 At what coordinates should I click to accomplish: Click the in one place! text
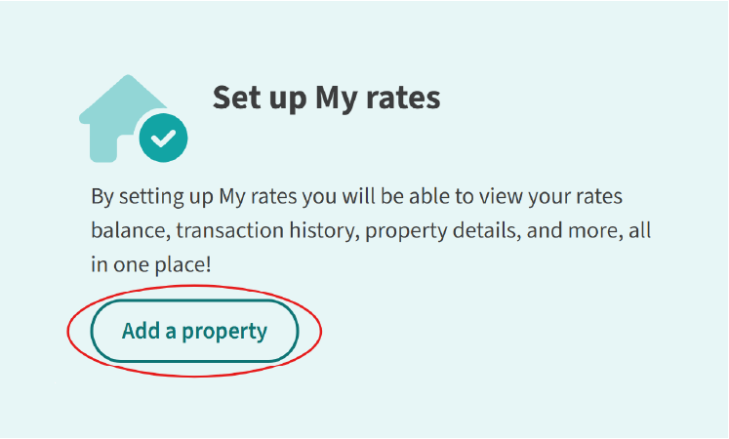point(151,264)
